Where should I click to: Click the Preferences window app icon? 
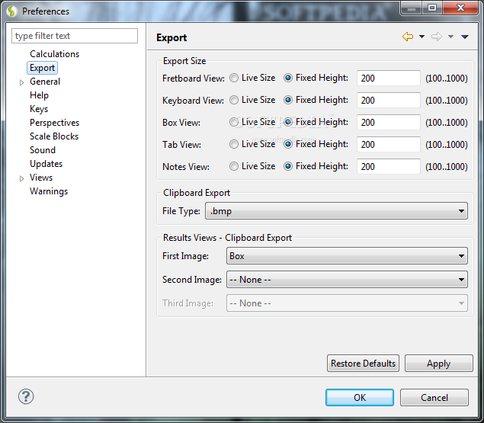11,11
